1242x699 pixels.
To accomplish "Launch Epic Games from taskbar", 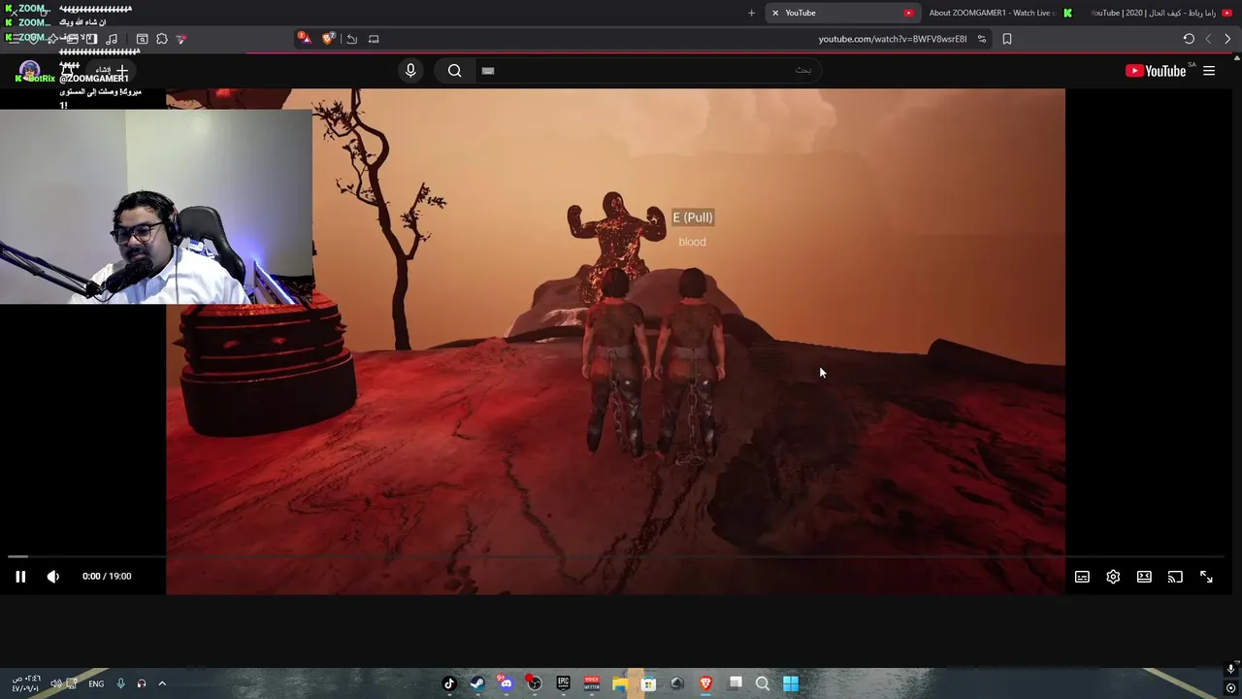I will pyautogui.click(x=563, y=683).
